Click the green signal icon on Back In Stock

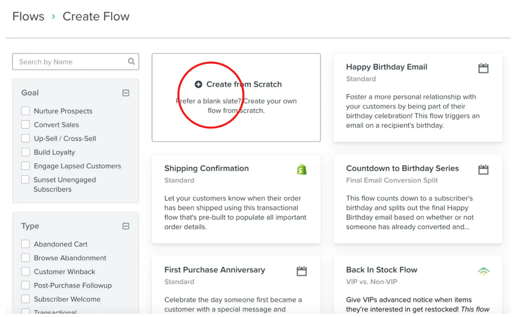[x=483, y=271]
